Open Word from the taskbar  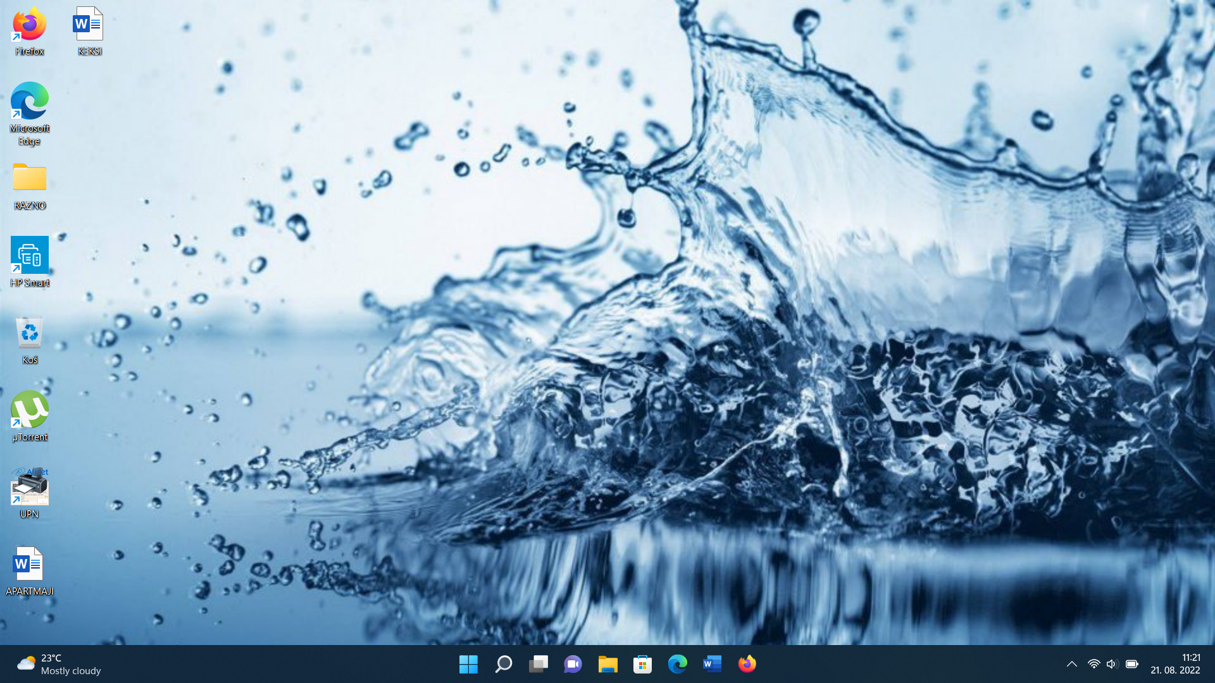[712, 664]
